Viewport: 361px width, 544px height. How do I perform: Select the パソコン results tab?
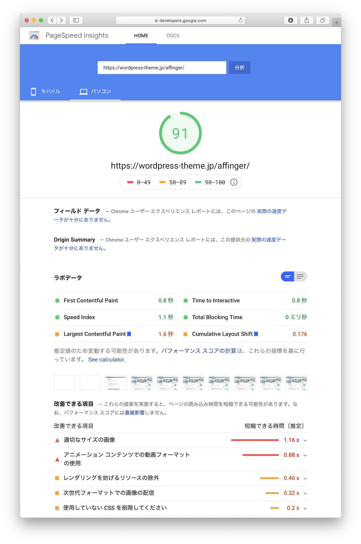(x=95, y=91)
